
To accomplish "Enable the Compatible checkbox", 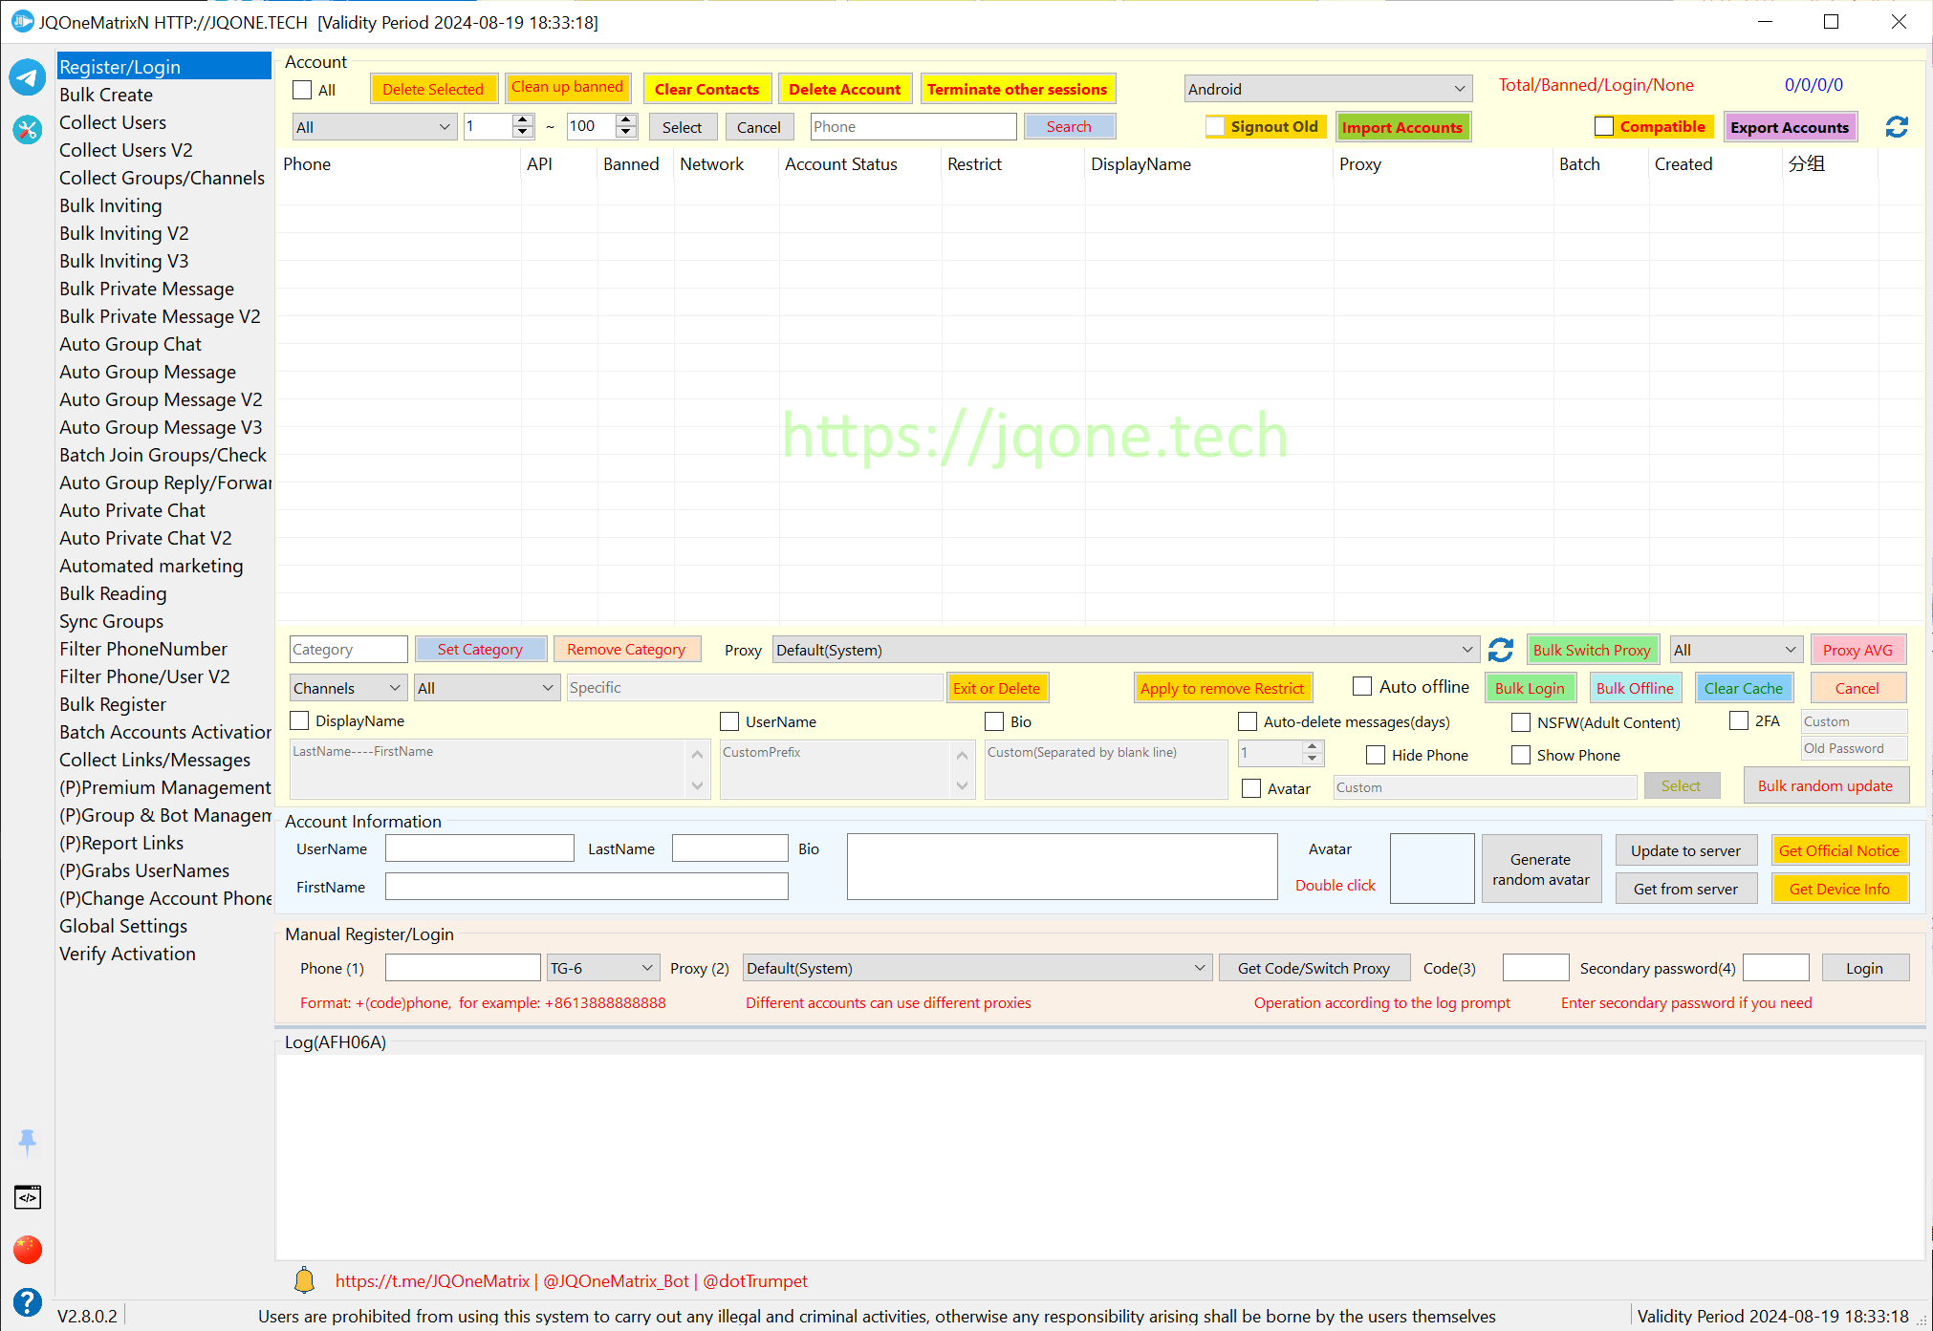I will pos(1604,126).
